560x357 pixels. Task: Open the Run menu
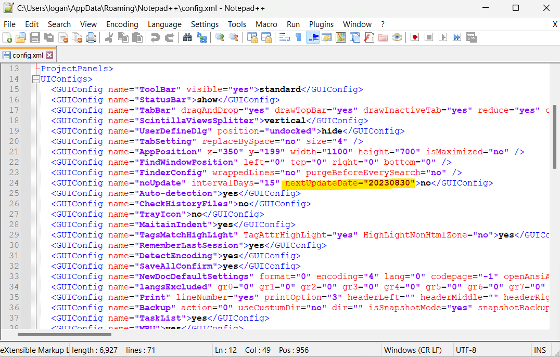[x=293, y=24]
